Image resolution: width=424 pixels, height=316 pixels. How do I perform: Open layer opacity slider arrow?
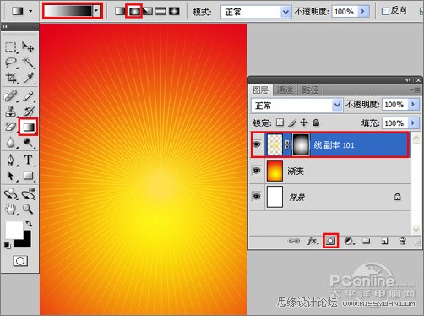[413, 105]
